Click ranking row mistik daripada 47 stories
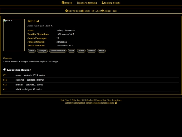The width and height of the screenshot is (182, 137). click(x=91, y=89)
